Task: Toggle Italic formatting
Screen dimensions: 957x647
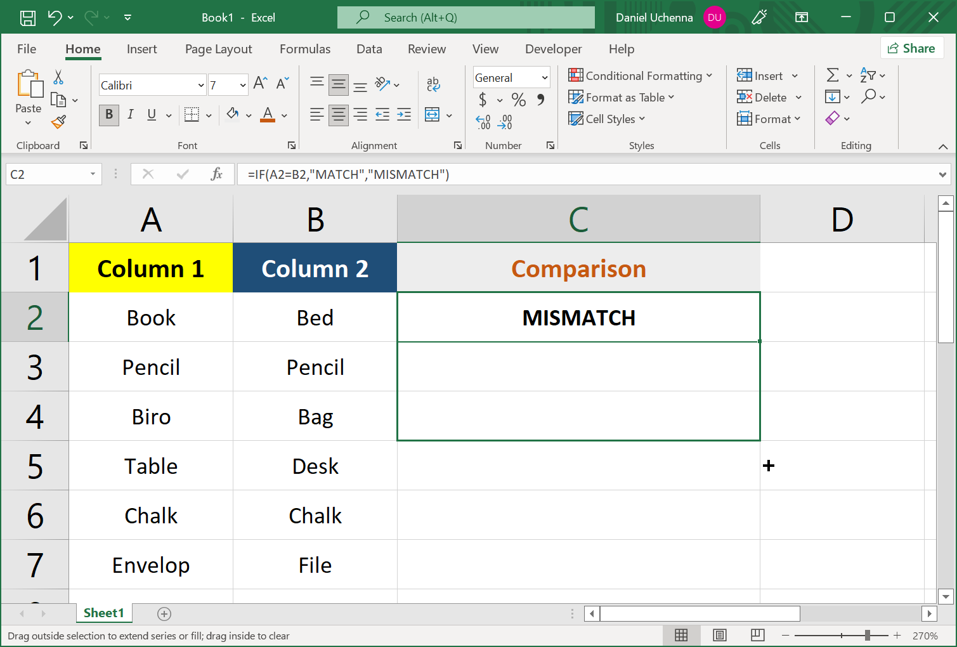Action: tap(130, 115)
